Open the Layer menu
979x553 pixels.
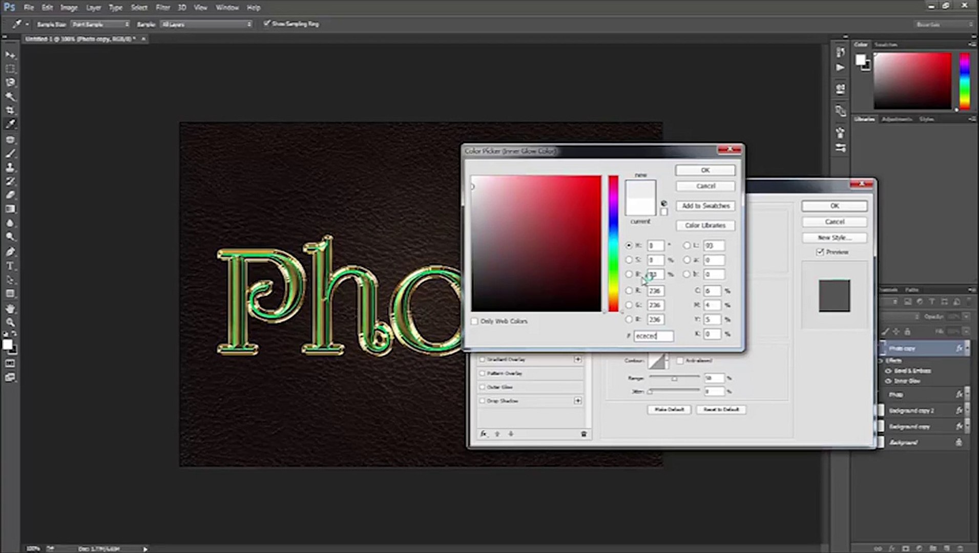coord(93,8)
